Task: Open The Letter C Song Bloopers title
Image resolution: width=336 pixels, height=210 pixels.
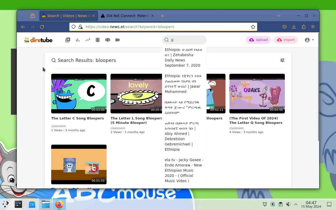Action: [77, 118]
